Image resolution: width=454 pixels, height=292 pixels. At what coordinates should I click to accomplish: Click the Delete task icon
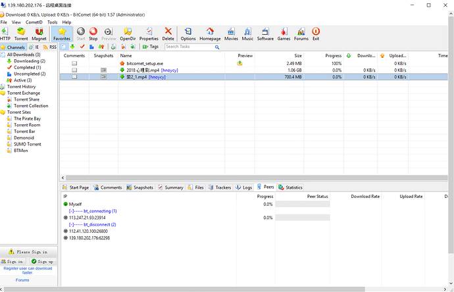click(x=168, y=34)
